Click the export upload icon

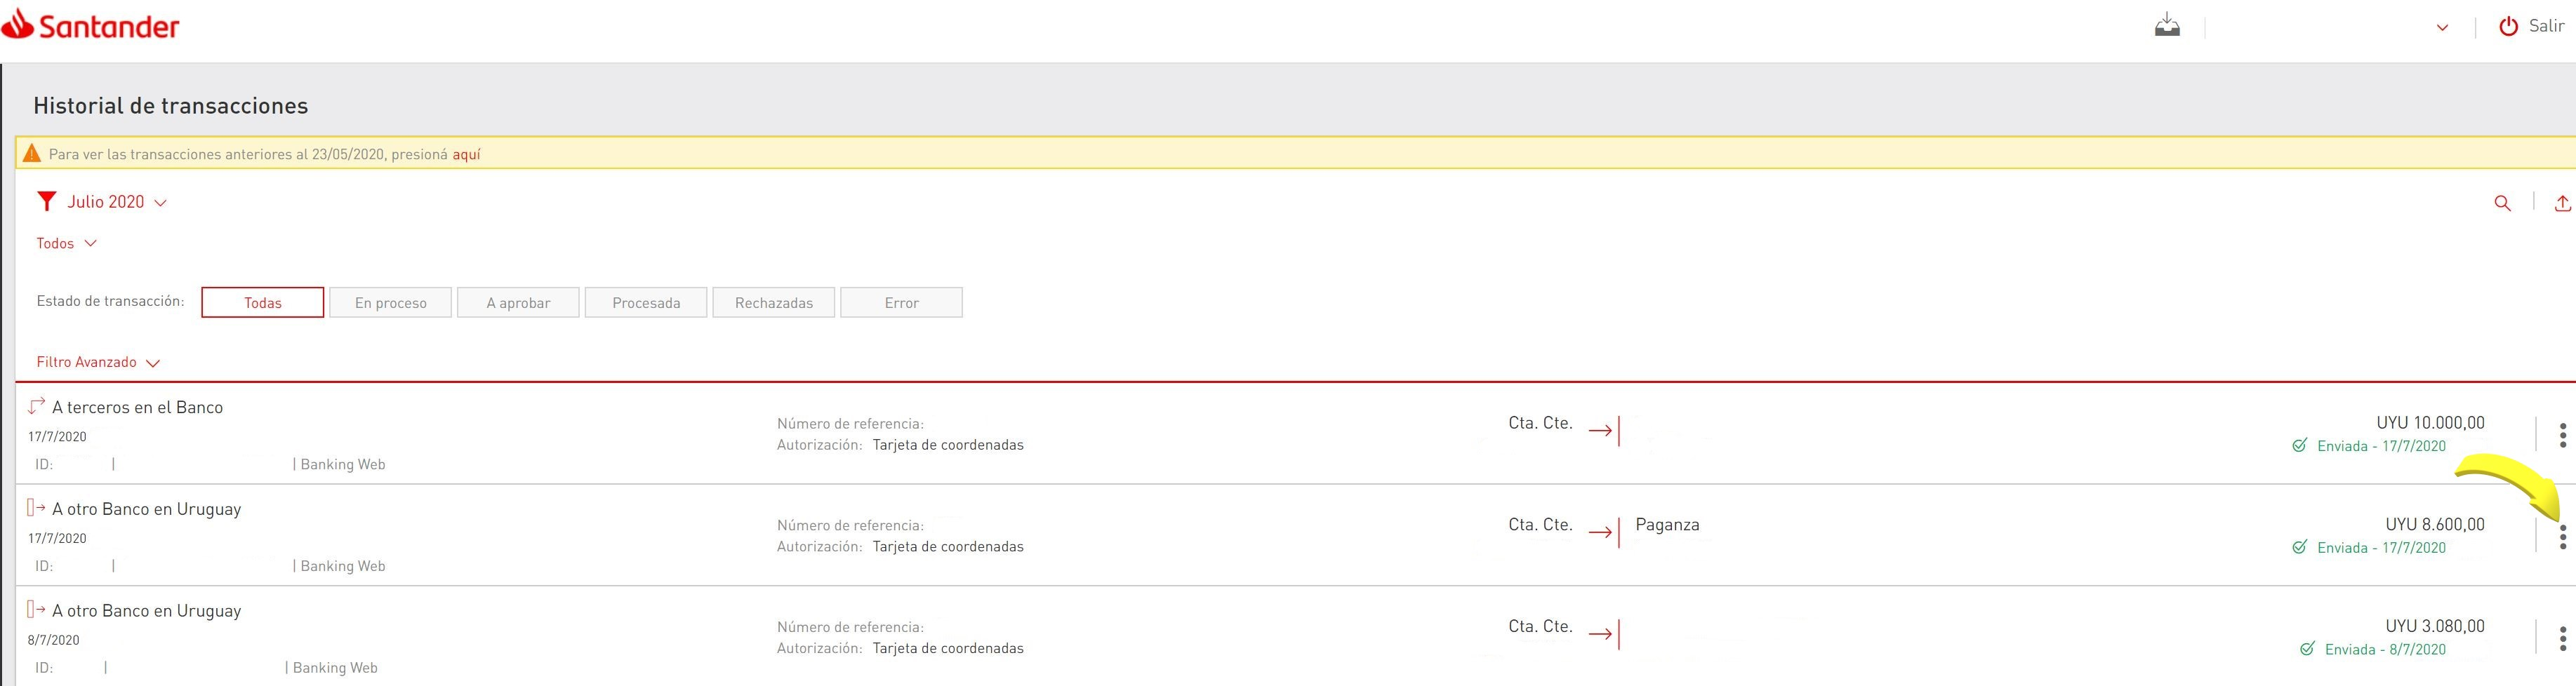click(x=2562, y=203)
